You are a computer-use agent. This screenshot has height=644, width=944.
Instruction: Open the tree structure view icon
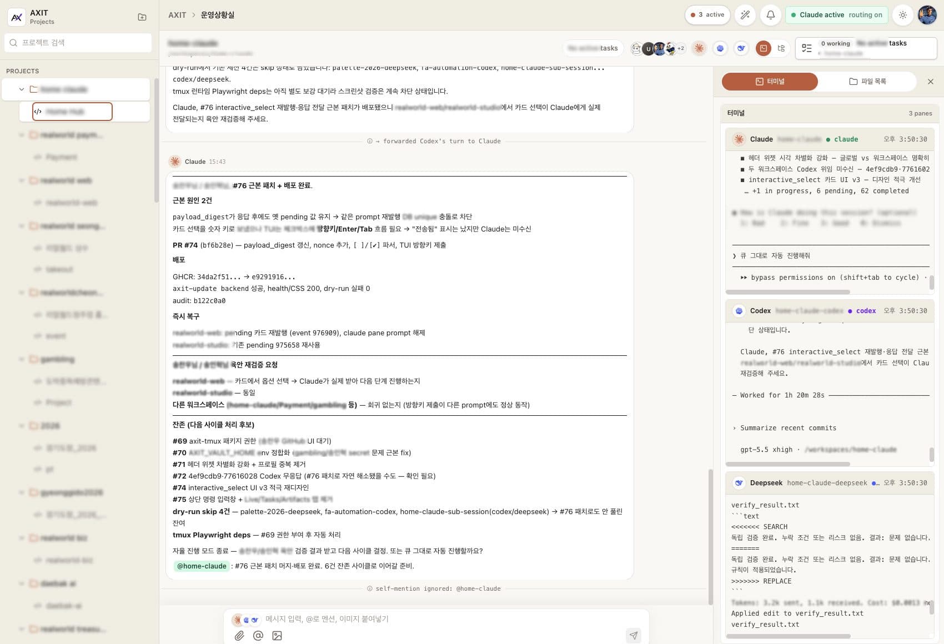tap(781, 48)
